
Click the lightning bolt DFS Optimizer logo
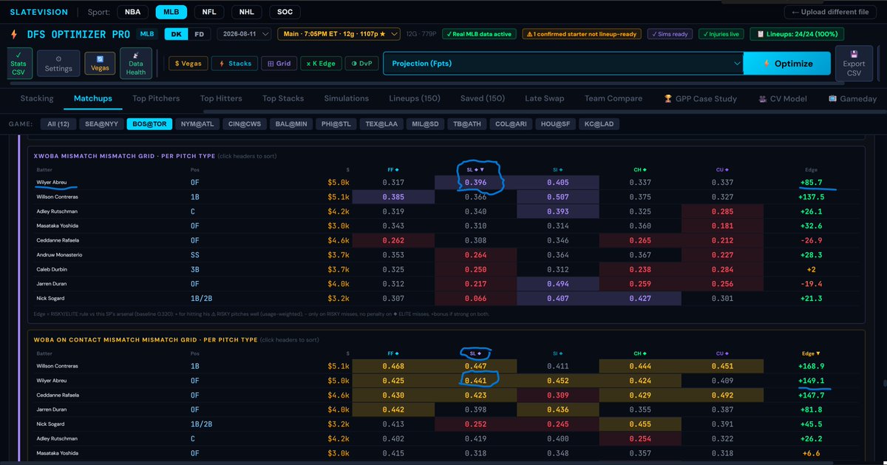click(x=13, y=34)
